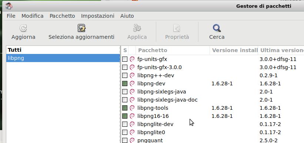Click Debian swirl icon for libpng-sixlegs-java
The height and width of the screenshot is (143, 304).
tap(132, 92)
